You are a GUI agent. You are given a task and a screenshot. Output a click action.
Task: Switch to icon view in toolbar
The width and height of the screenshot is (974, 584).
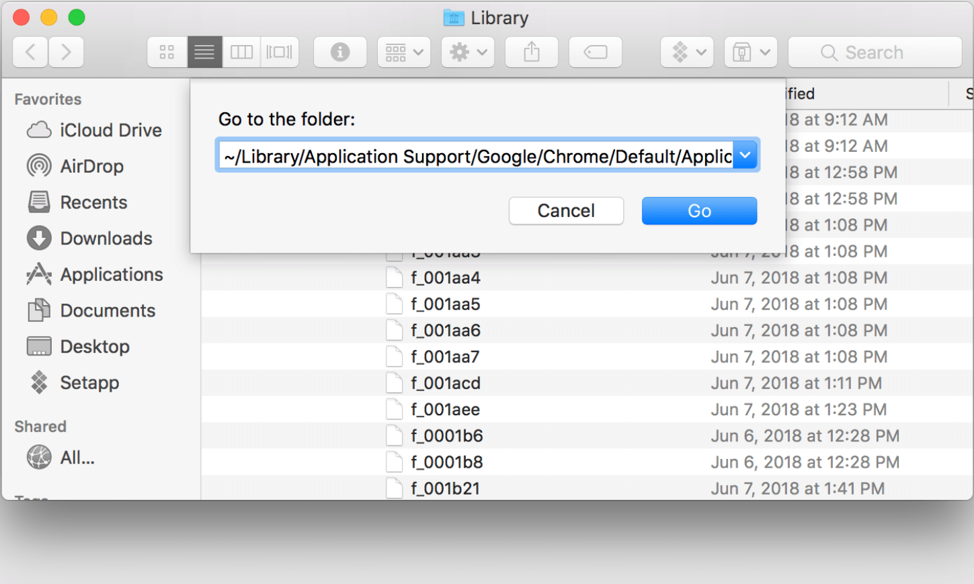pos(167,52)
